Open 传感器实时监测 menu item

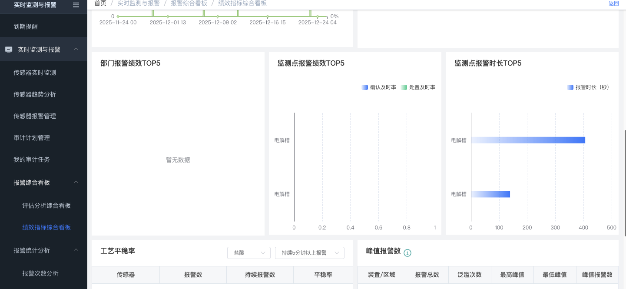(x=35, y=73)
